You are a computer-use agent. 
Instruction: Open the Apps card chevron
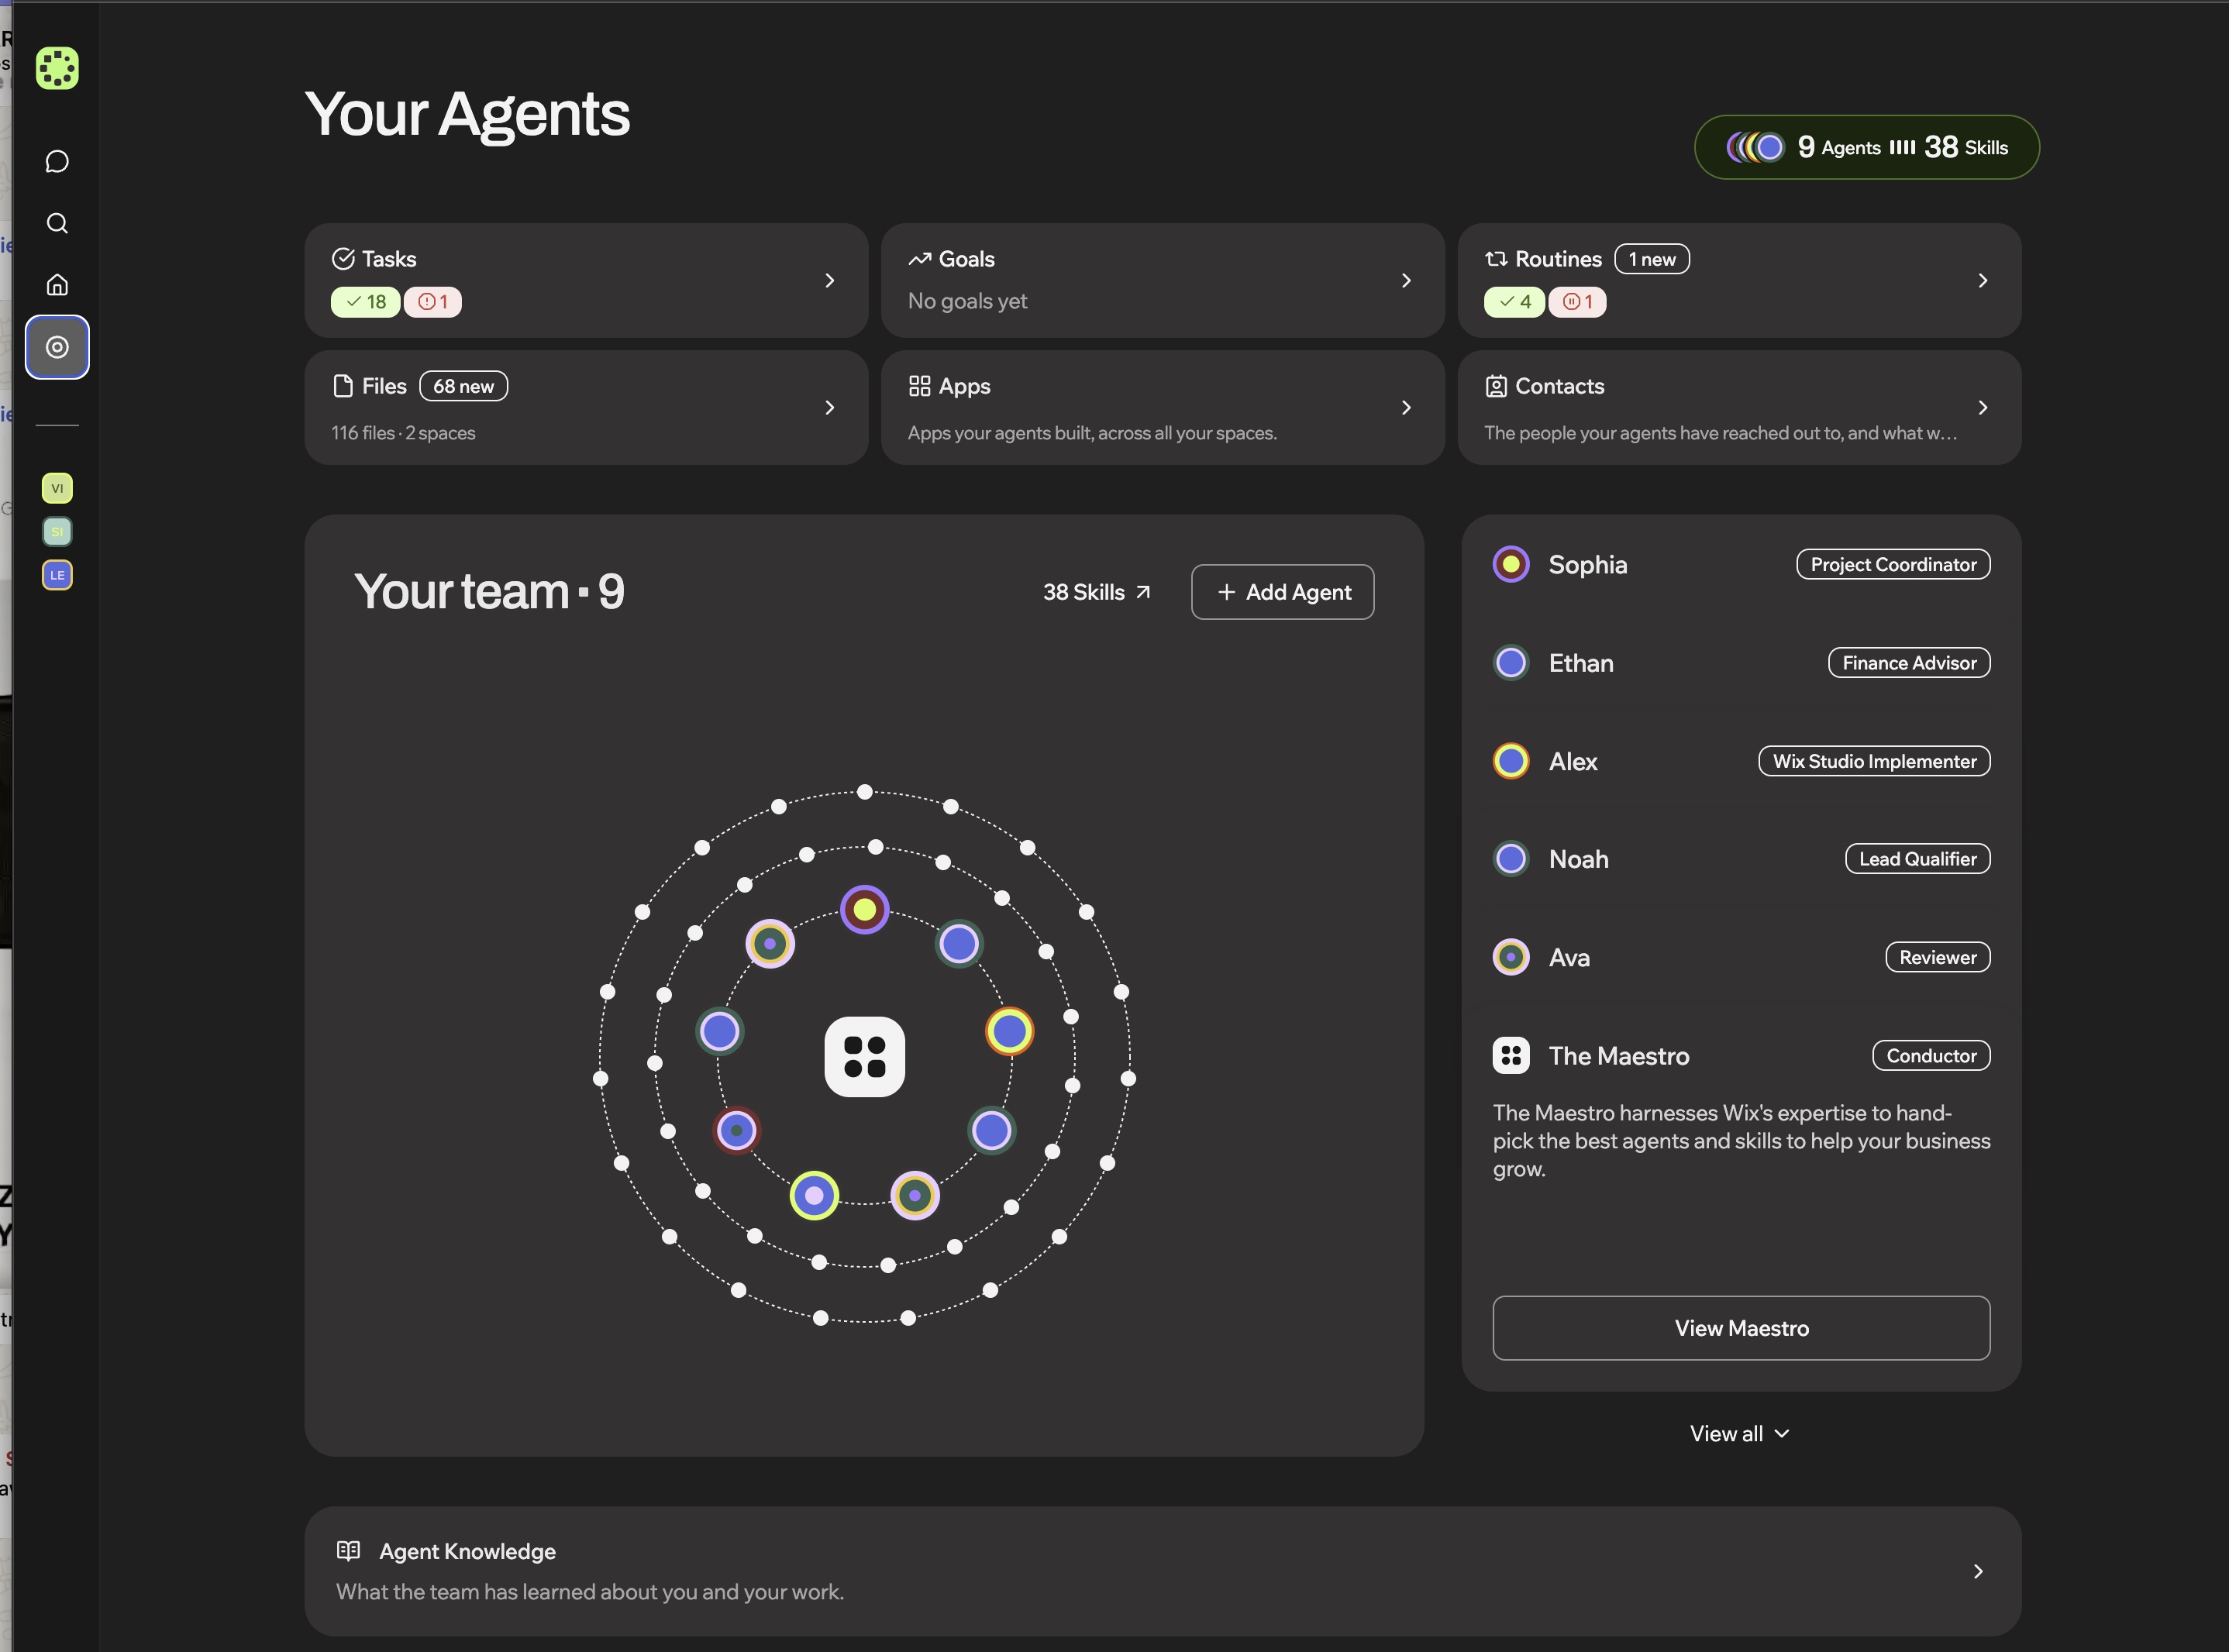1406,408
